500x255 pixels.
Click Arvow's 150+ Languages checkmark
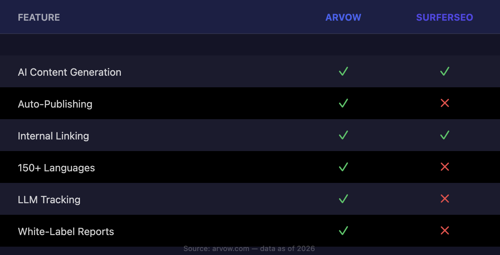343,167
